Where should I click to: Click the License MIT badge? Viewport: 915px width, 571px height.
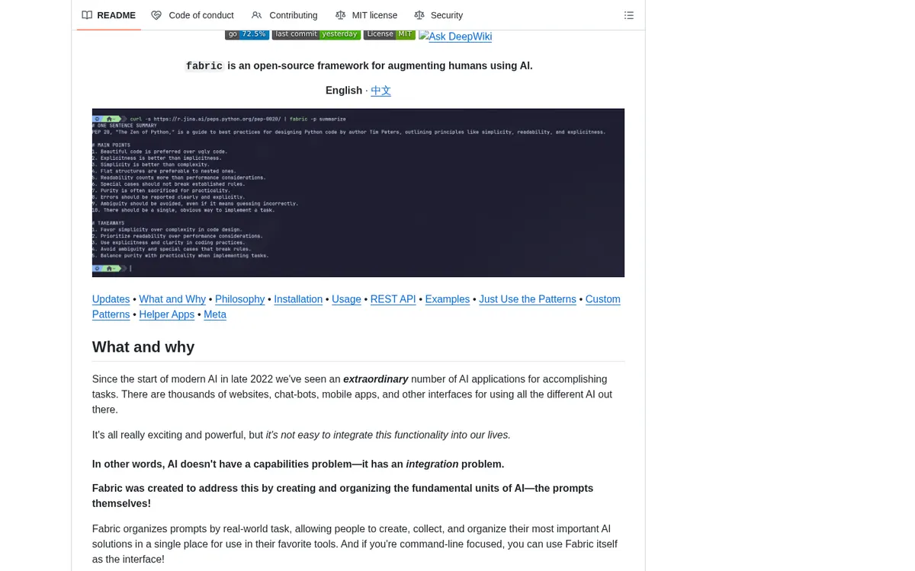click(390, 34)
